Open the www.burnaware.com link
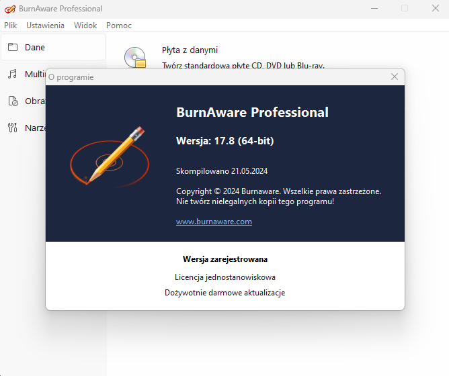Viewport: 449px width, 376px height. click(x=214, y=222)
